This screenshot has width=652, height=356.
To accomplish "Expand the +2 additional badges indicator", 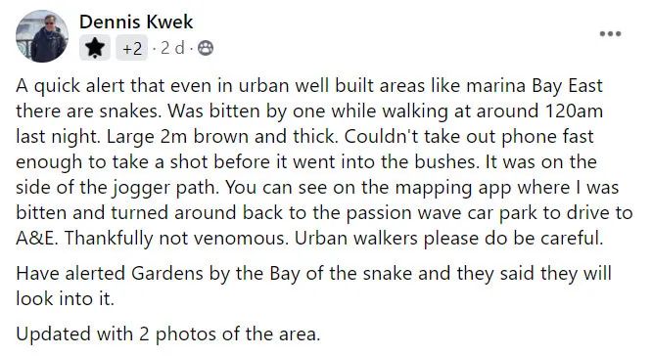I will click(x=132, y=48).
